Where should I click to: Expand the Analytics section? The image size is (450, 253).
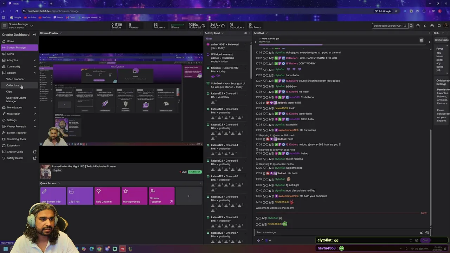[x=19, y=60]
